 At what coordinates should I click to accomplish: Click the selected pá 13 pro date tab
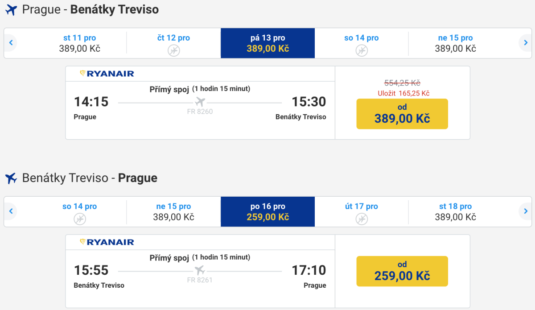tap(267, 43)
